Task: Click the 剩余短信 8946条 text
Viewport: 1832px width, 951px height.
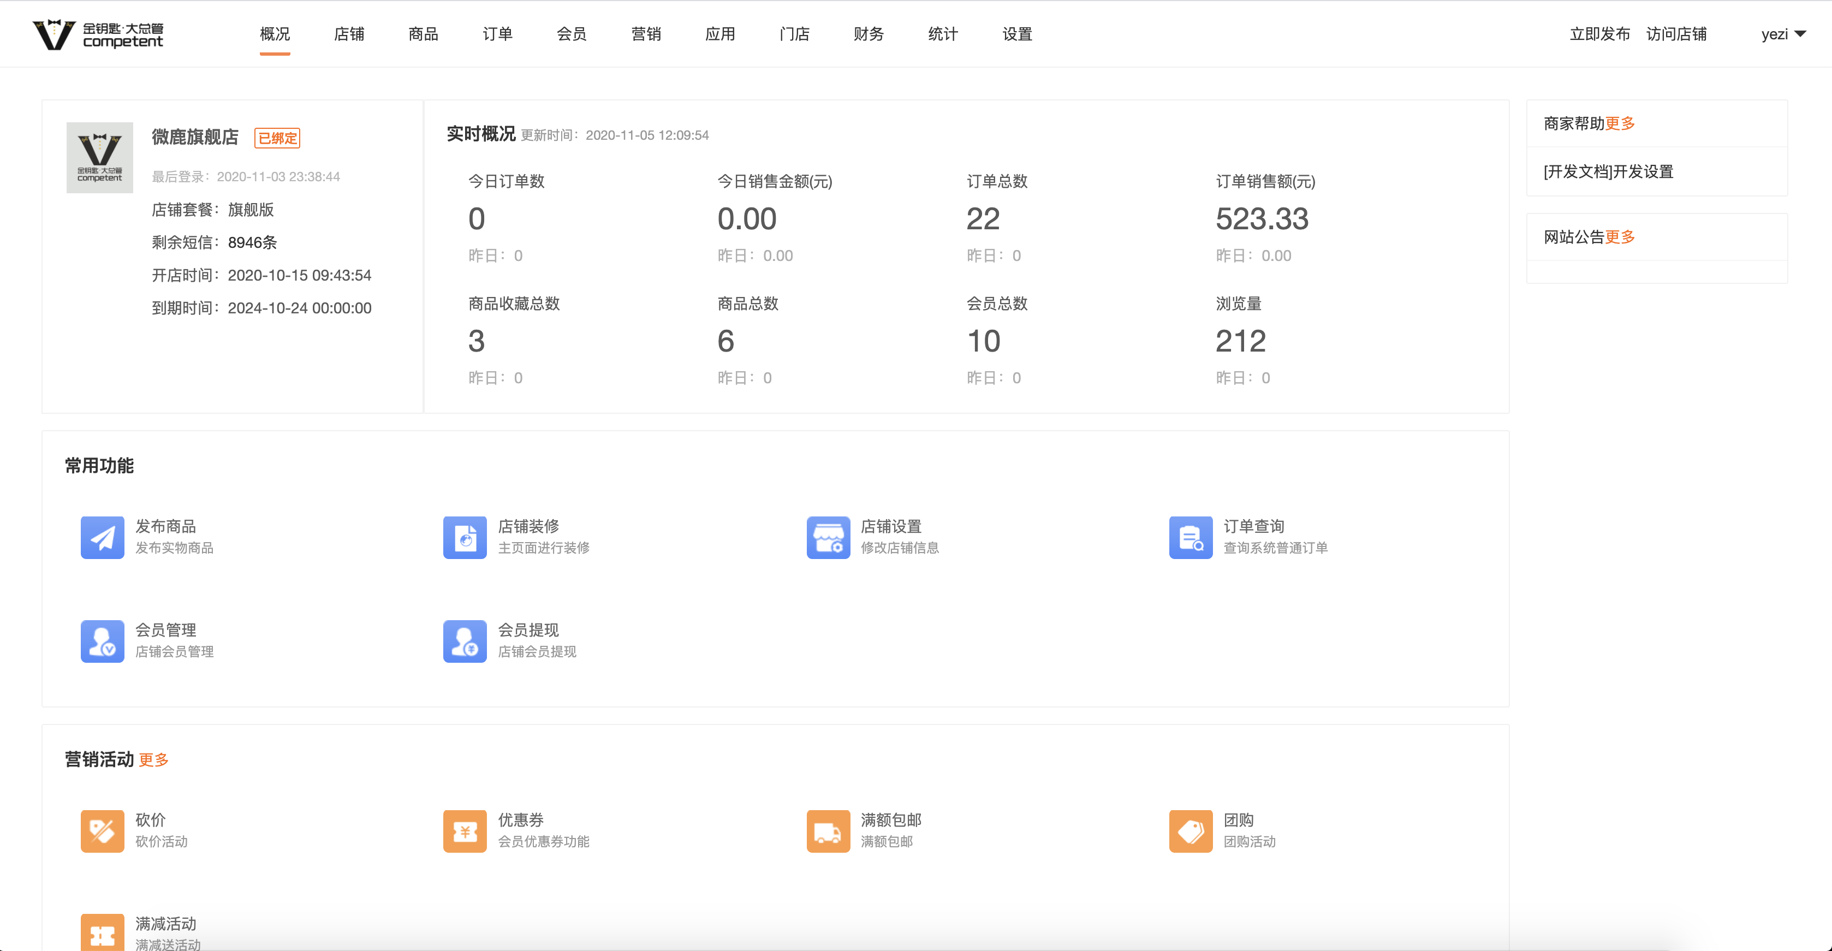Action: click(214, 242)
